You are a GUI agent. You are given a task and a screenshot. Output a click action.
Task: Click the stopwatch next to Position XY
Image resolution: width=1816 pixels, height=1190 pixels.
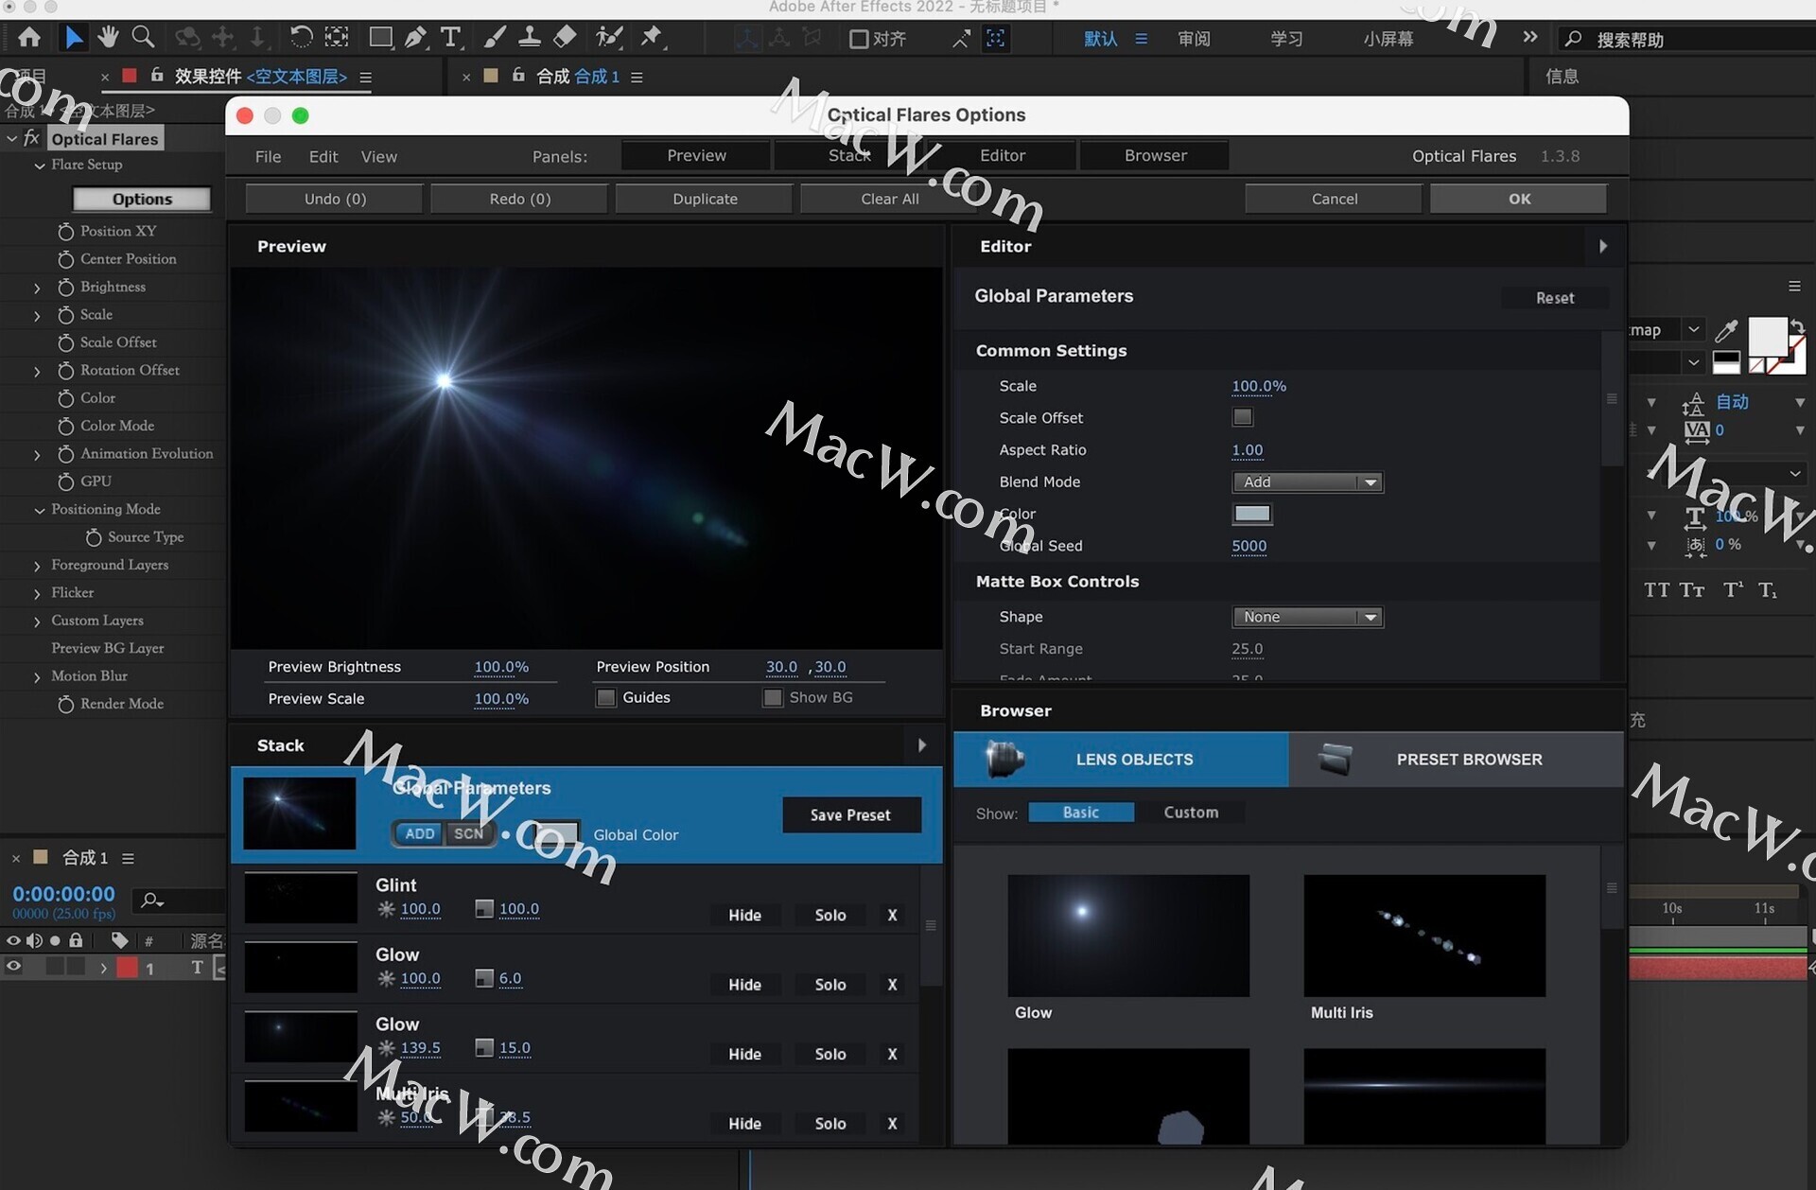[x=65, y=231]
